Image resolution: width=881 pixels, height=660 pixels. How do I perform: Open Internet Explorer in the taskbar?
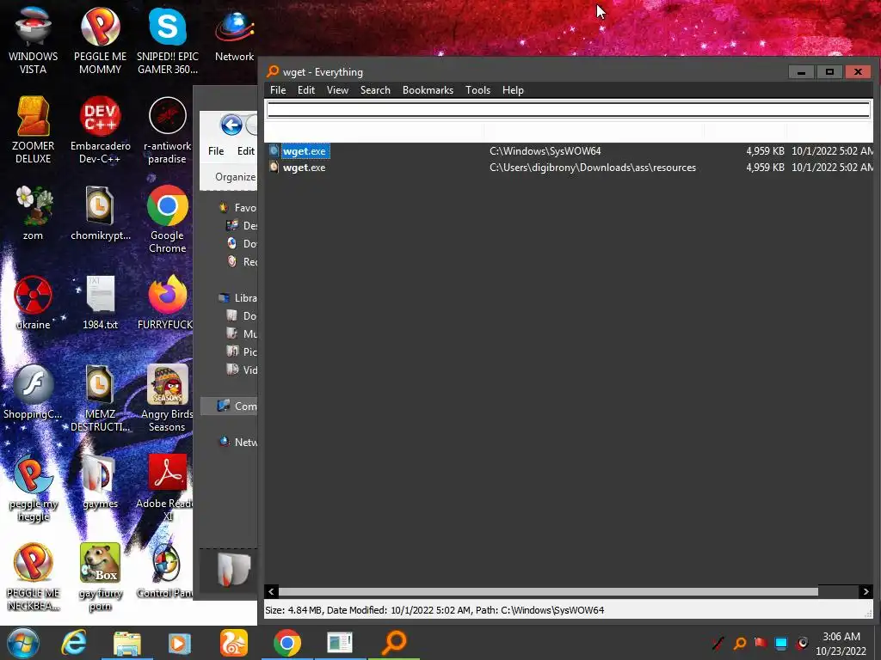(74, 643)
